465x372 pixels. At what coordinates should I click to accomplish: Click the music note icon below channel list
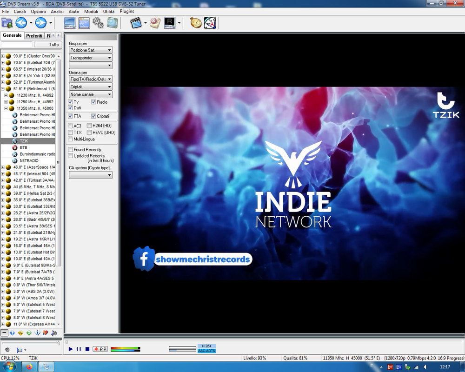(x=54, y=333)
